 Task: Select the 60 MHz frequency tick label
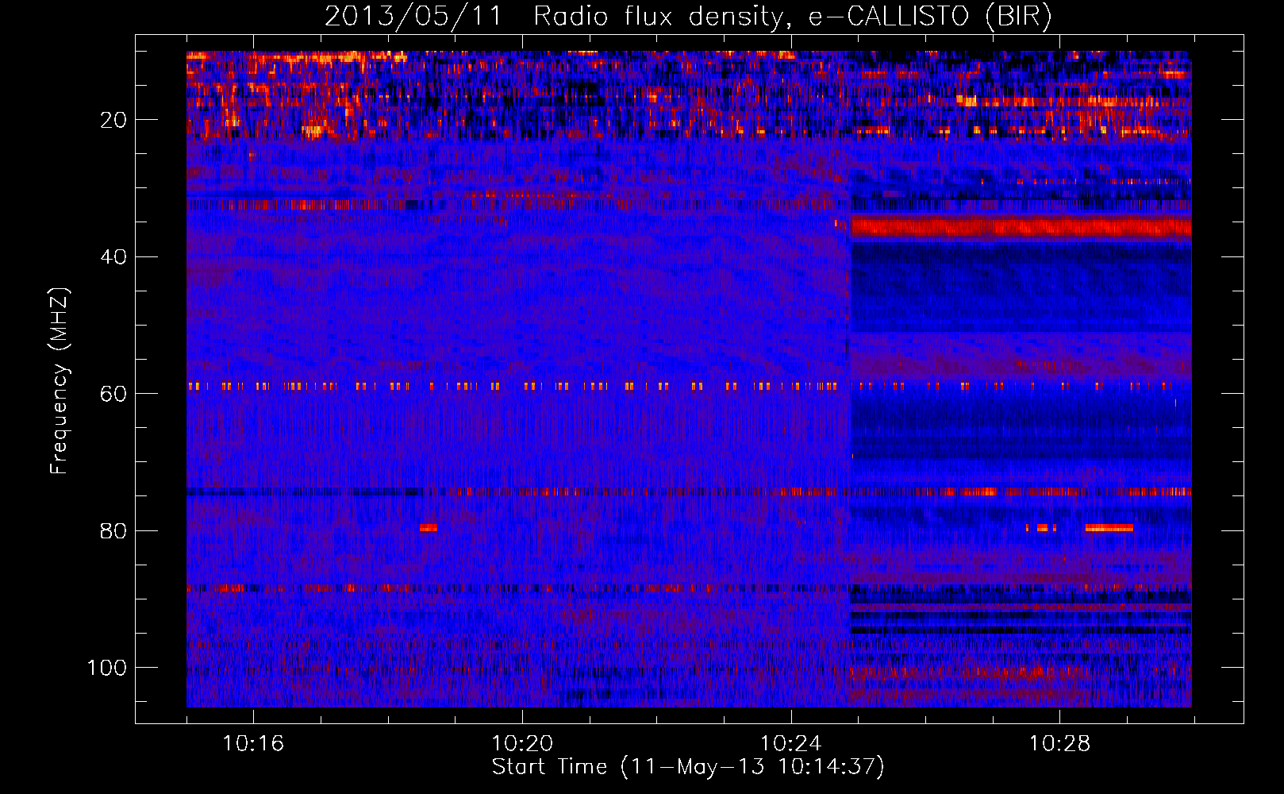pos(113,394)
